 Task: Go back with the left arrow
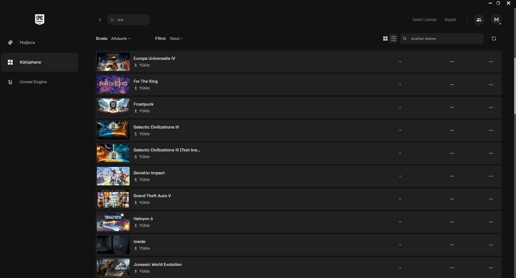point(100,20)
